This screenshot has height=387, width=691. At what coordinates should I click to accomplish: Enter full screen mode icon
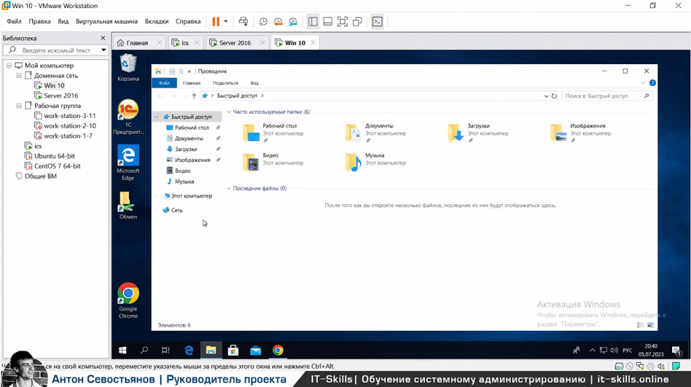[x=342, y=22]
